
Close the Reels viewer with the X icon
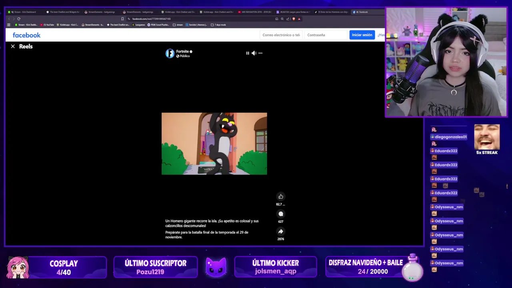(x=13, y=46)
